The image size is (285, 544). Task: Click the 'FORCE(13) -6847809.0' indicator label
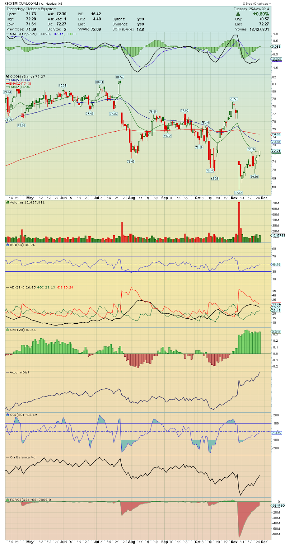coord(31,500)
